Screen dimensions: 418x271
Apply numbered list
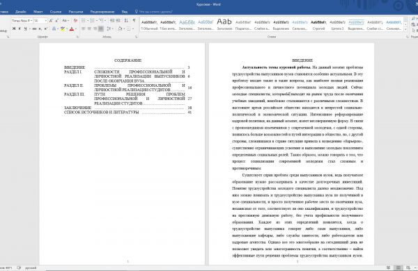point(92,20)
